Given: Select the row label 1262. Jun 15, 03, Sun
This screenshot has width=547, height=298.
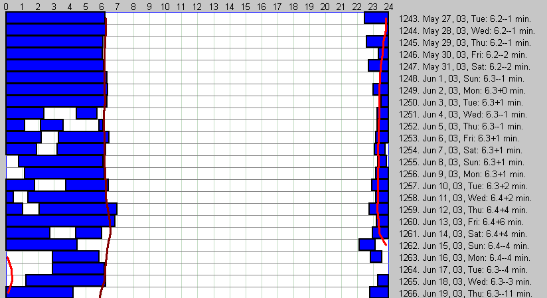Looking at the screenshot, I should coord(464,246).
